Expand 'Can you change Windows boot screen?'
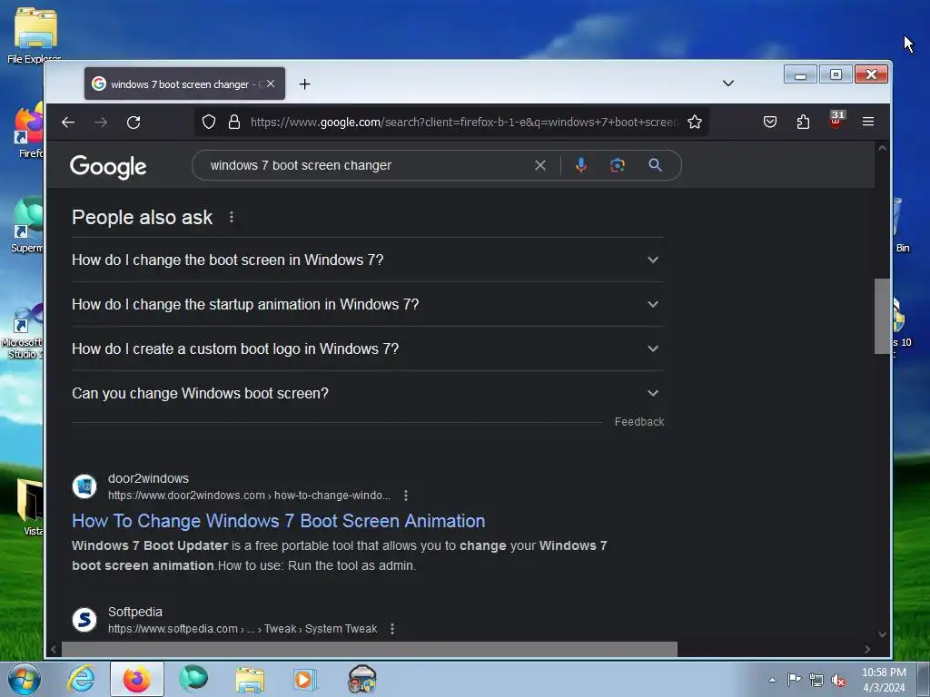 point(367,393)
